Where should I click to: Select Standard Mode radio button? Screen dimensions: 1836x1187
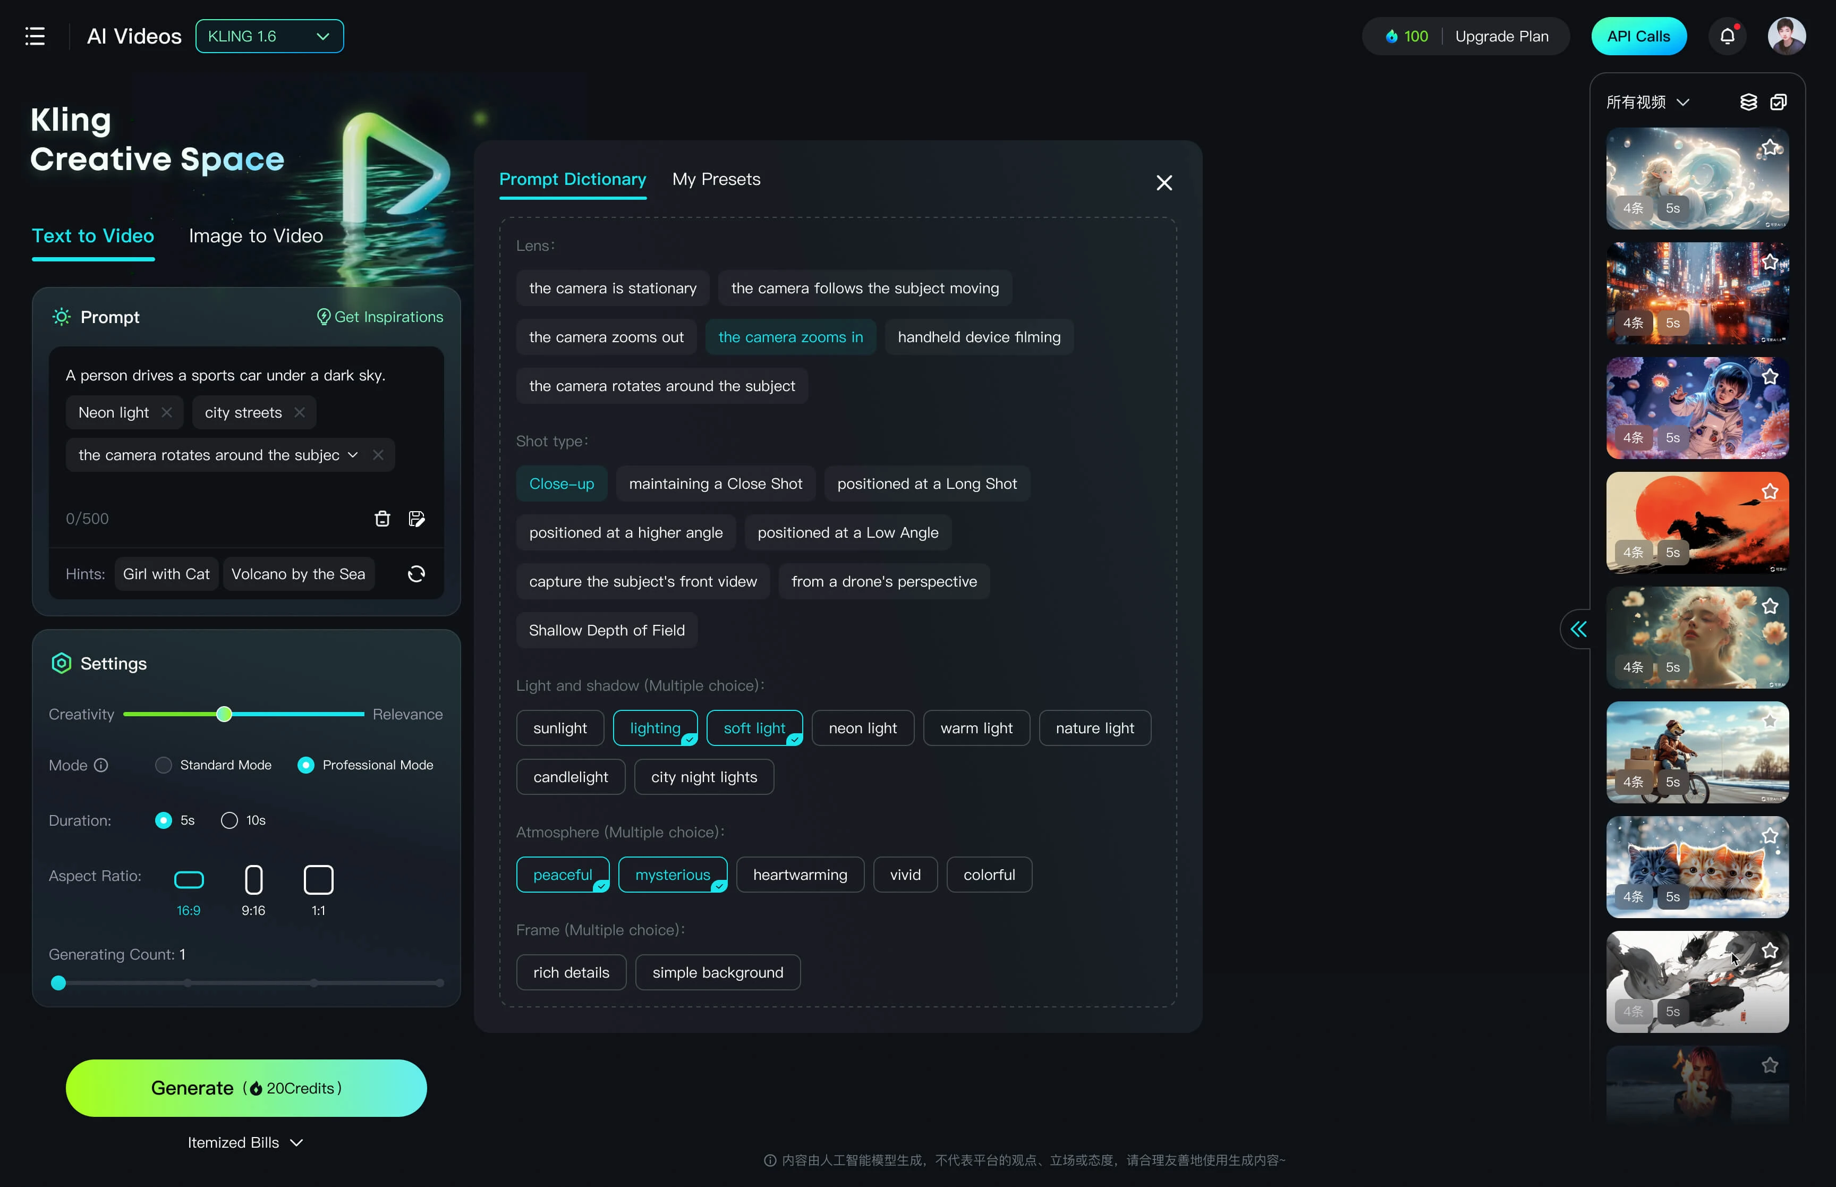pyautogui.click(x=163, y=765)
